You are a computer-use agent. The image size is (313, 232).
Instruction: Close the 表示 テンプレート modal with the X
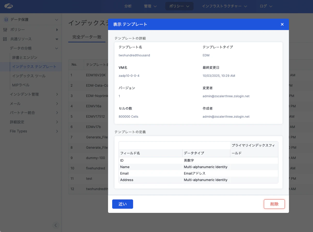click(282, 24)
